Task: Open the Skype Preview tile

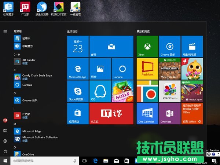Action: pyautogui.click(x=78, y=91)
